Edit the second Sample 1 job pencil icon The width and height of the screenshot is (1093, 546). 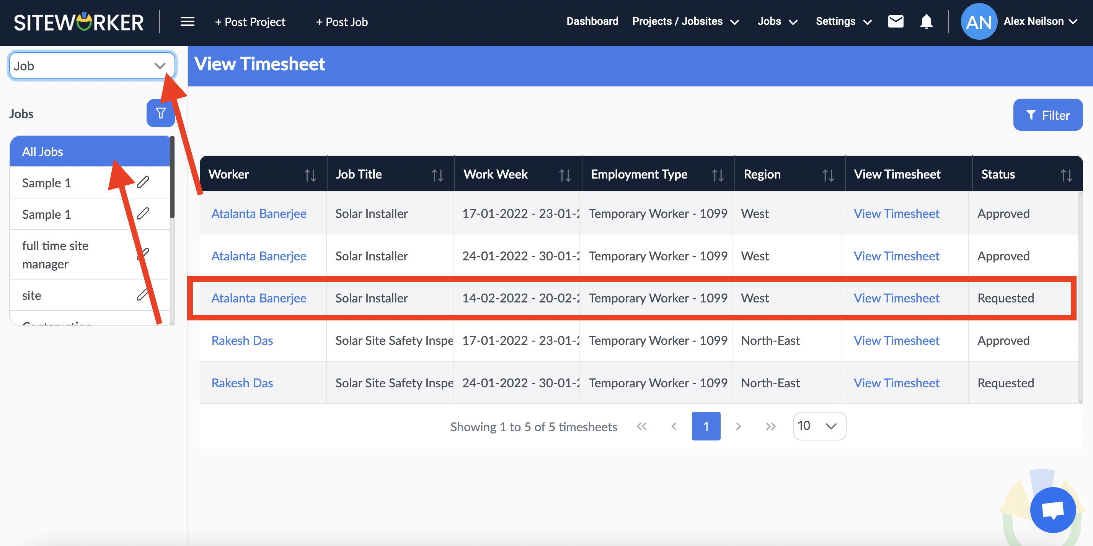coord(143,213)
